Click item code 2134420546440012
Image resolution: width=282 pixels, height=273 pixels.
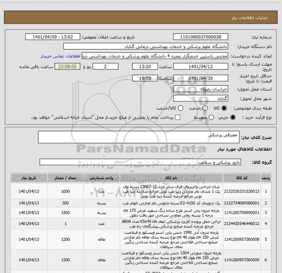tap(242, 223)
